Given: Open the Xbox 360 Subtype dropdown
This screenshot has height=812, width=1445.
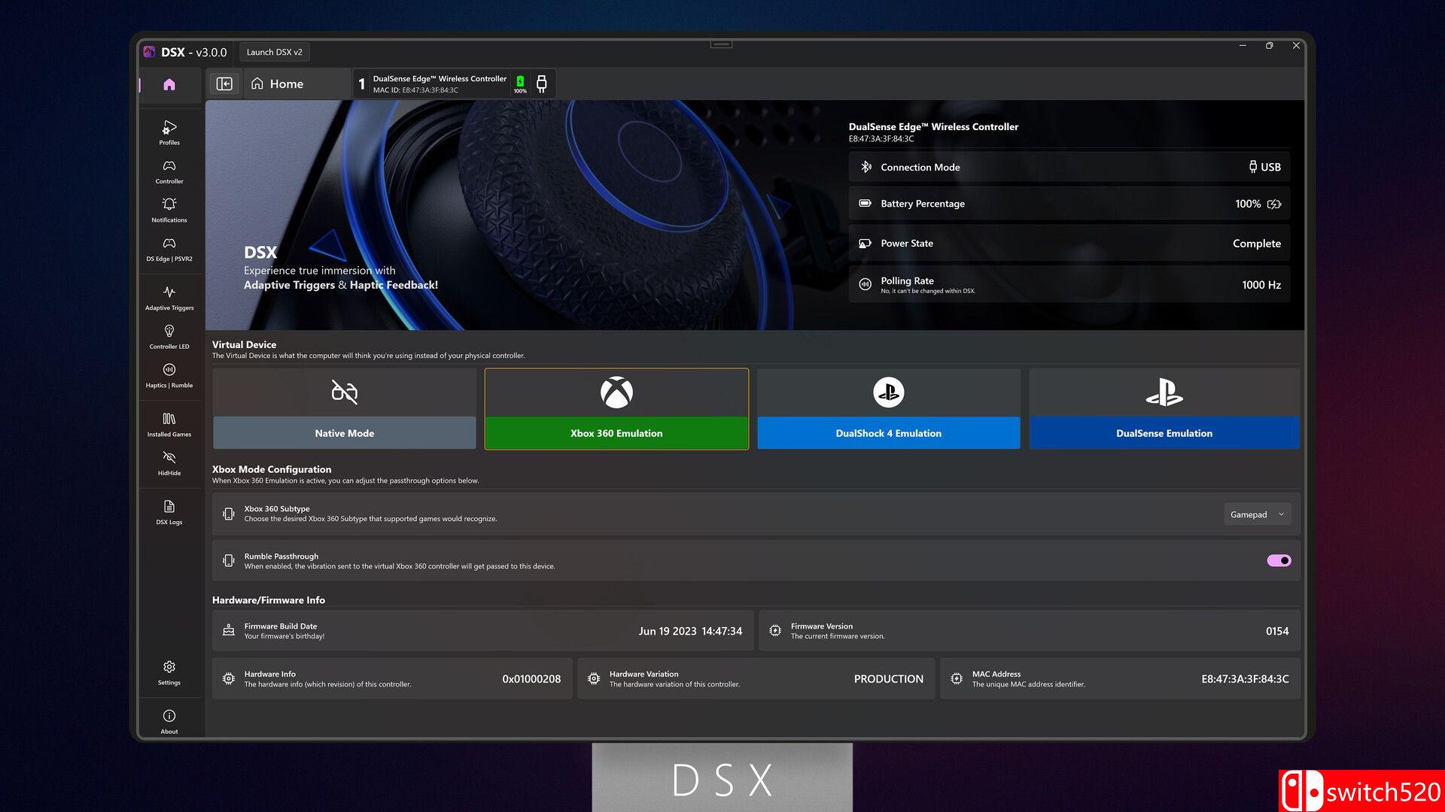Looking at the screenshot, I should (1256, 514).
